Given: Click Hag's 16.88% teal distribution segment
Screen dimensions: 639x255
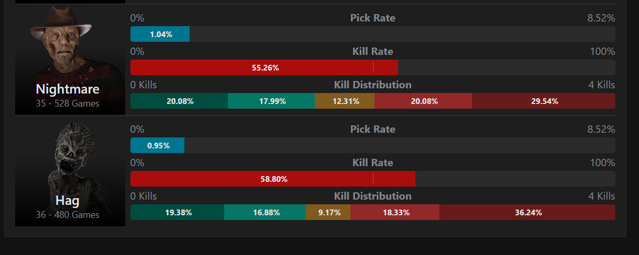Looking at the screenshot, I should [265, 212].
